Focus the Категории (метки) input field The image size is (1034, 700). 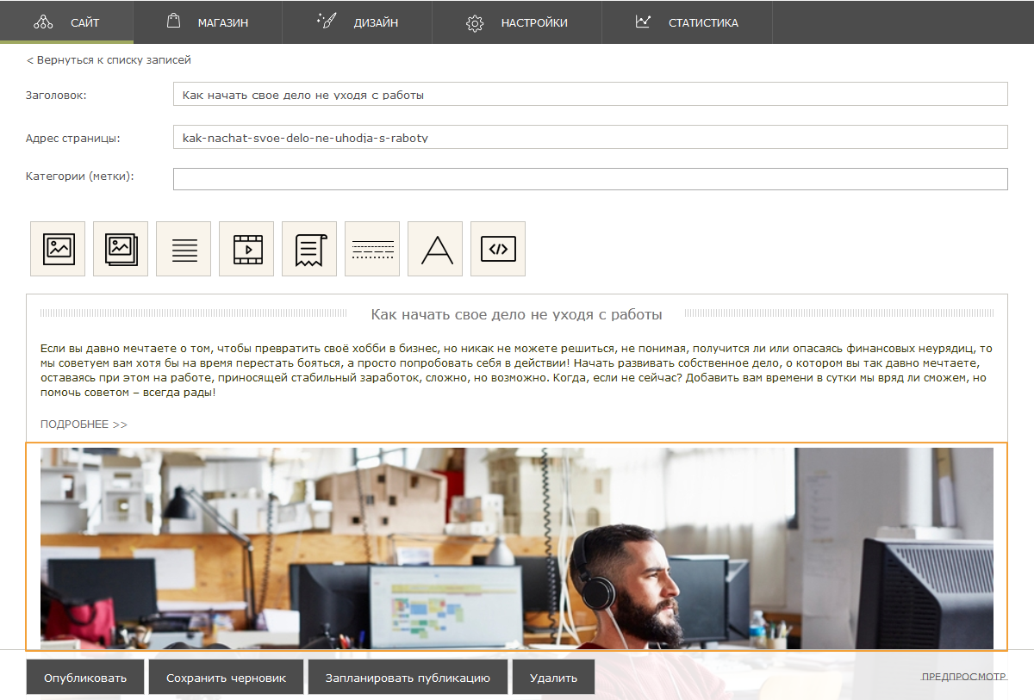point(590,178)
